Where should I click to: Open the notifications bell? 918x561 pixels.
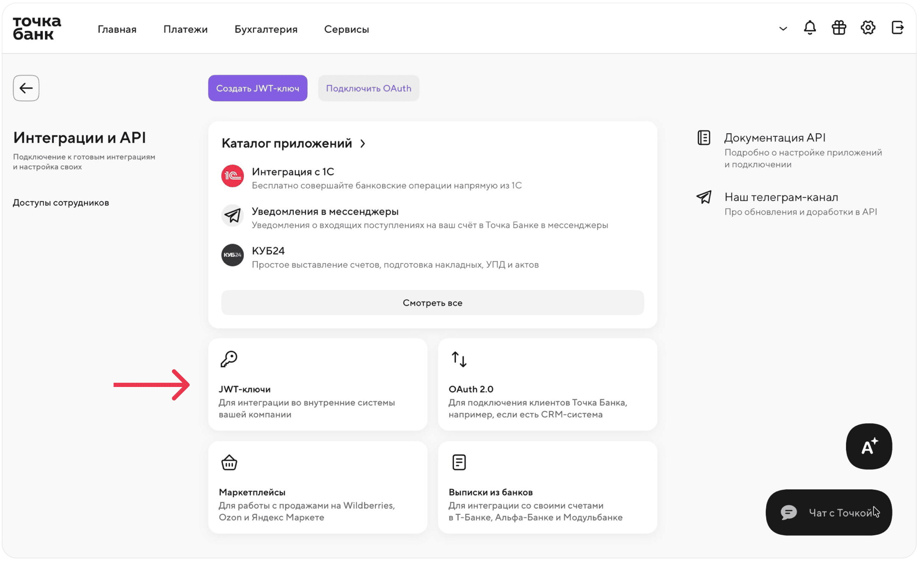pos(810,28)
